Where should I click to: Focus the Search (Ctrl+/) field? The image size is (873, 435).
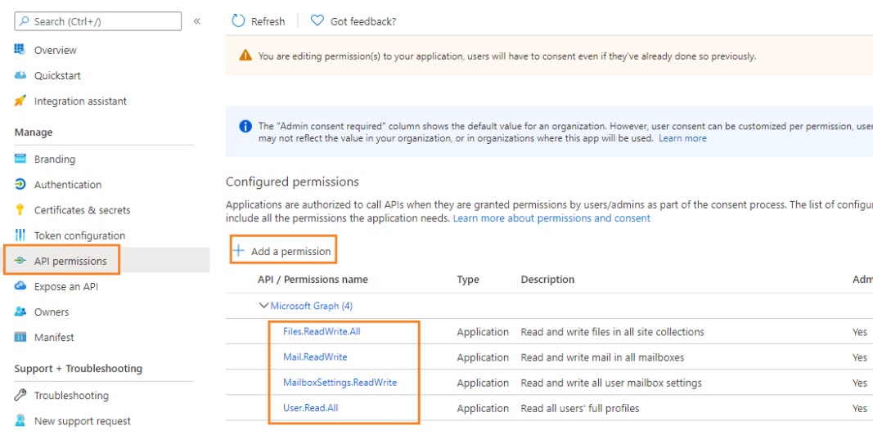point(98,21)
